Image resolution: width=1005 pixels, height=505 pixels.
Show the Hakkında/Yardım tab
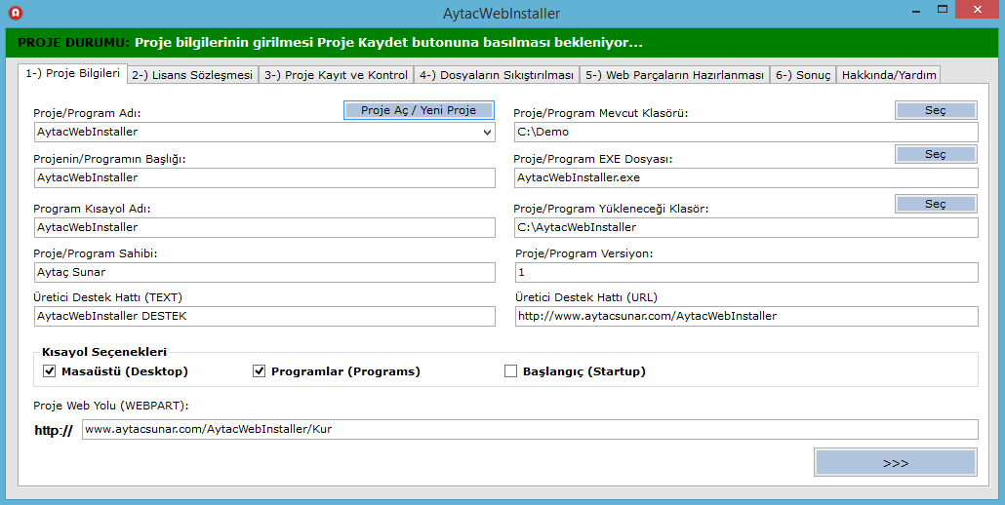889,75
